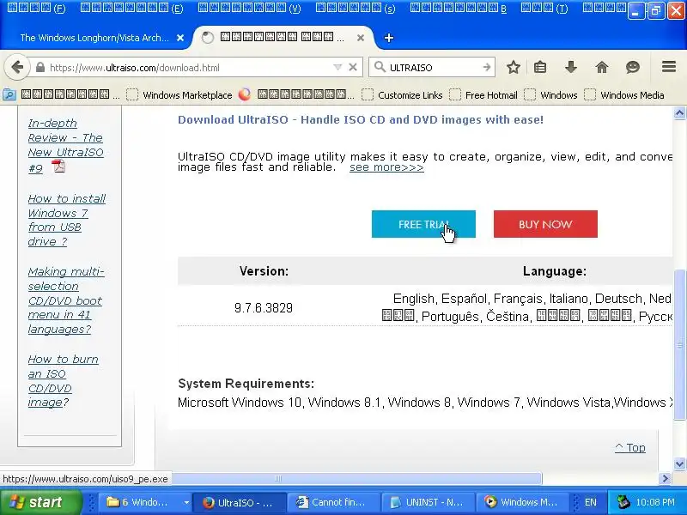Switch to UltraISO Firefox taskbar button
687x515 pixels.
pos(240,502)
